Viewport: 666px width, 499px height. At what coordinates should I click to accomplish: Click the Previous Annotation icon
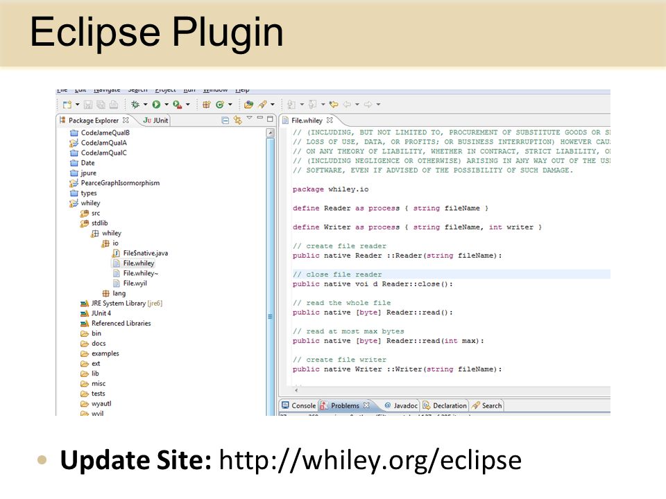pos(313,105)
